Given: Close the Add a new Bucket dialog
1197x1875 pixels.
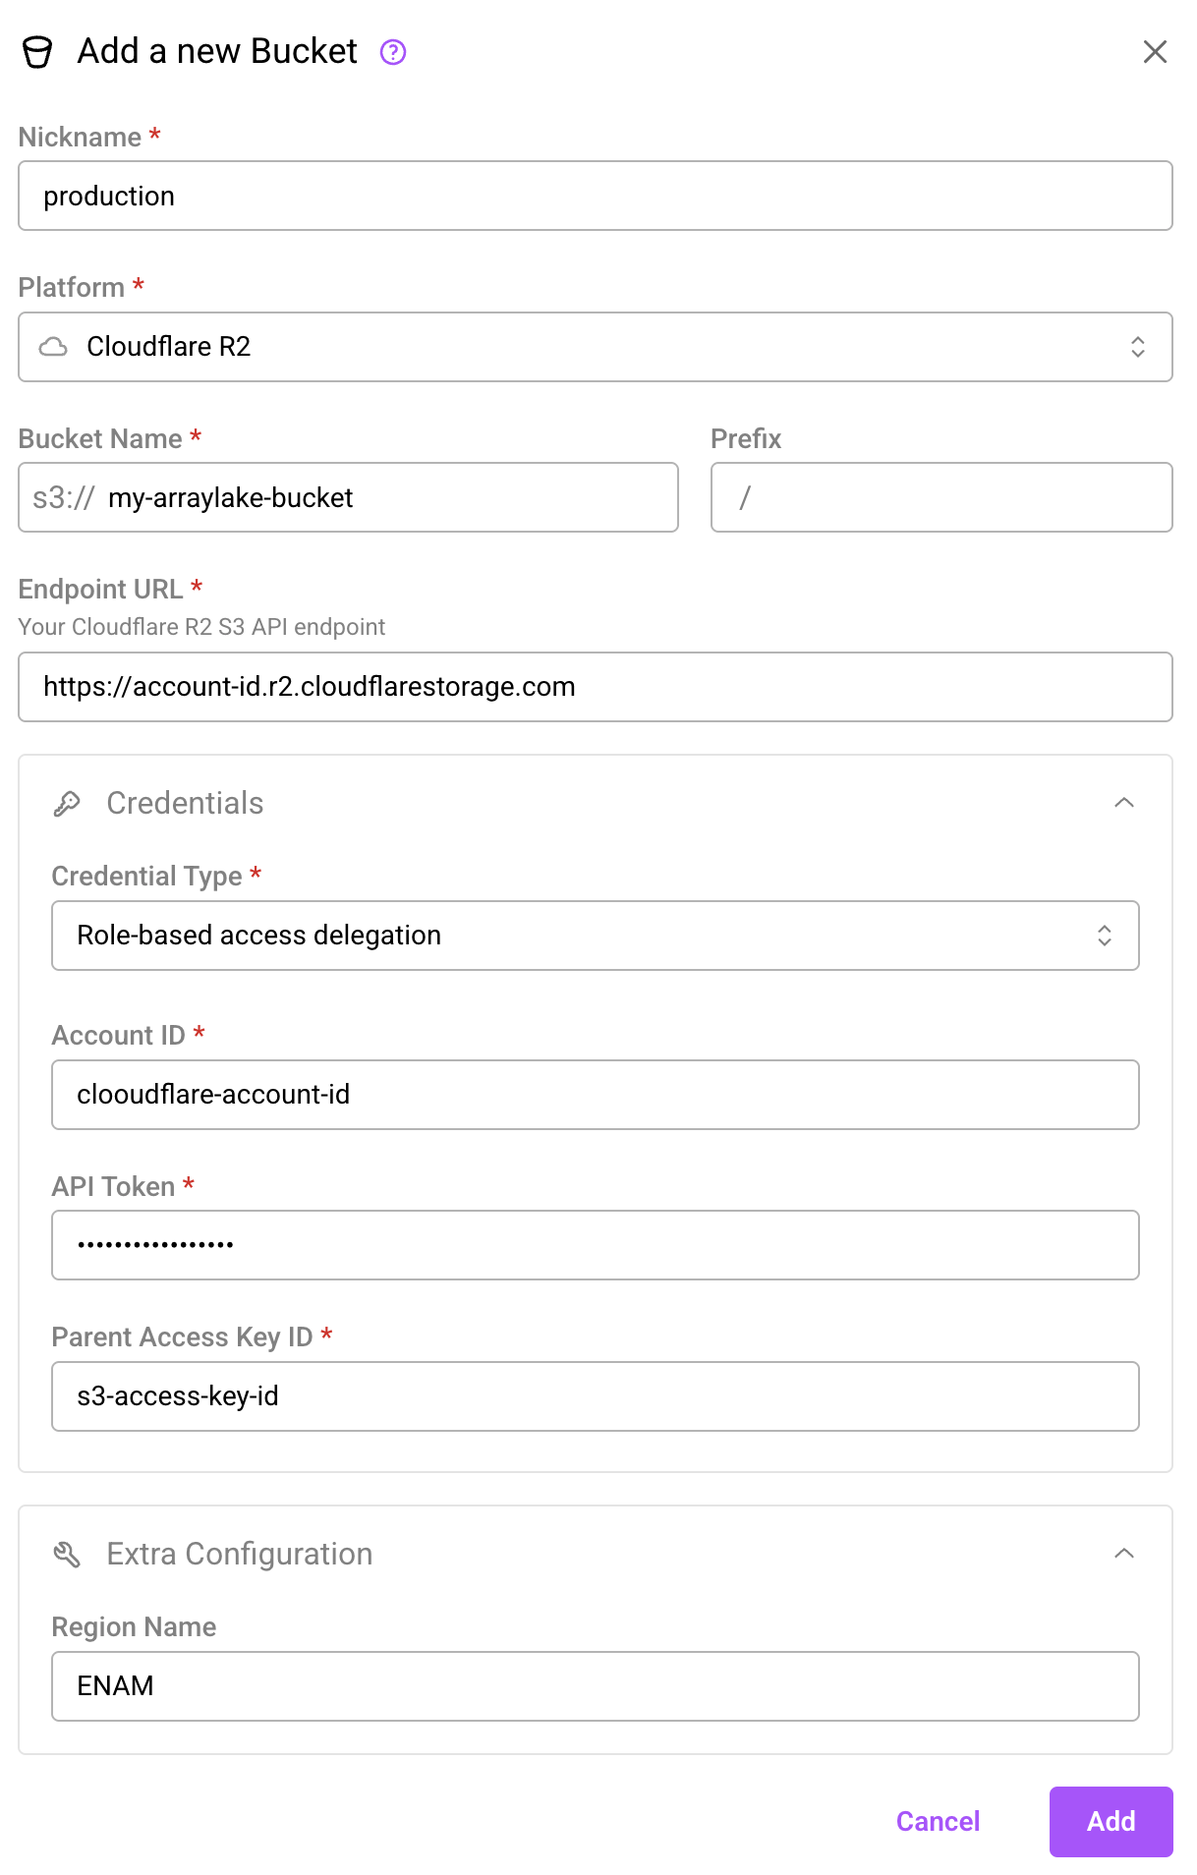Looking at the screenshot, I should click(1155, 52).
